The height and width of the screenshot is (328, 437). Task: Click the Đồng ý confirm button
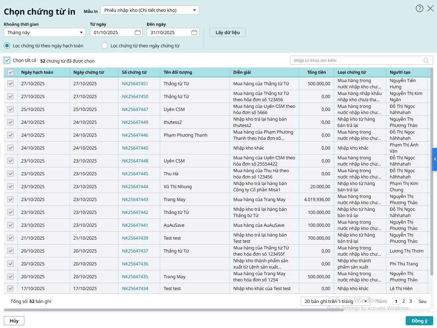pyautogui.click(x=419, y=321)
